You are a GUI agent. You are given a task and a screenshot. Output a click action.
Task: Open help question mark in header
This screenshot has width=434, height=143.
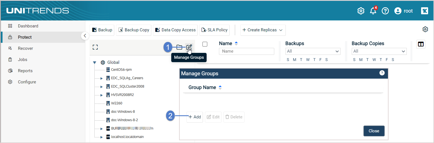point(385,11)
